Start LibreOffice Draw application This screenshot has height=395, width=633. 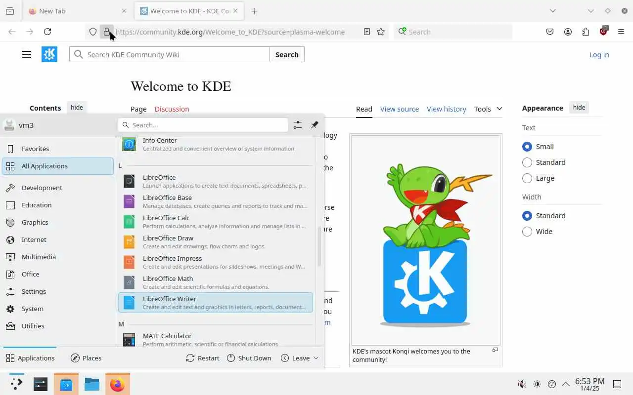pyautogui.click(x=216, y=241)
